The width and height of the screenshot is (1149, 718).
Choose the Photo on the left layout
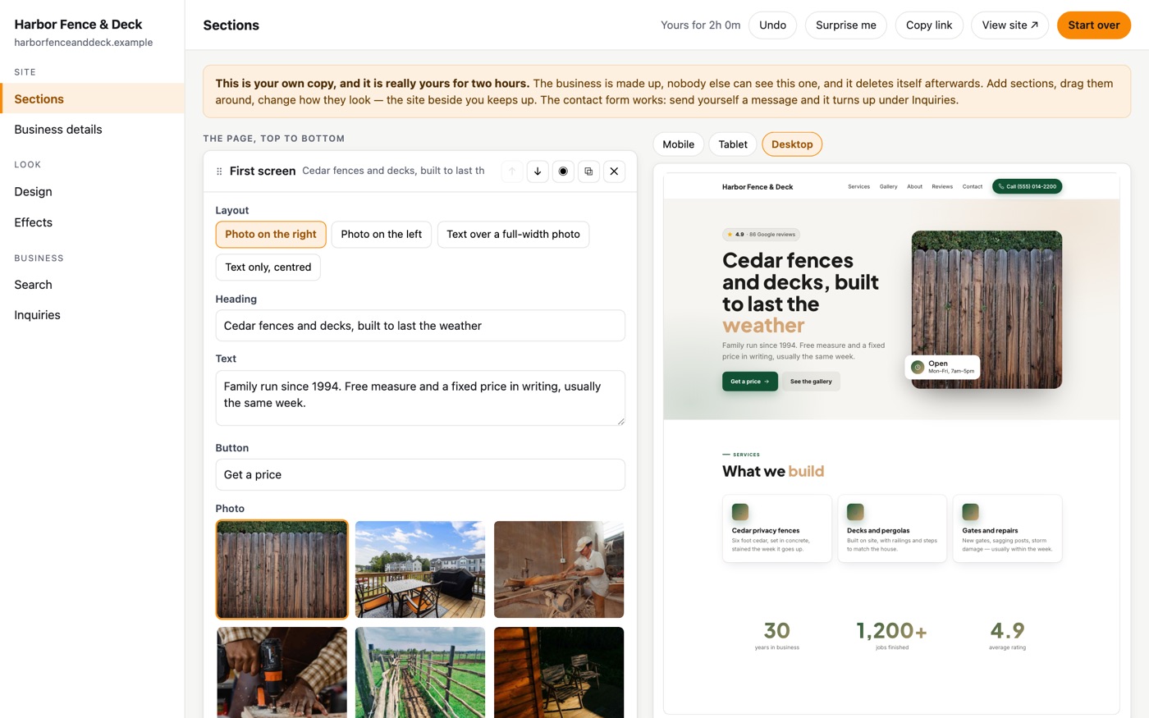pyautogui.click(x=381, y=235)
